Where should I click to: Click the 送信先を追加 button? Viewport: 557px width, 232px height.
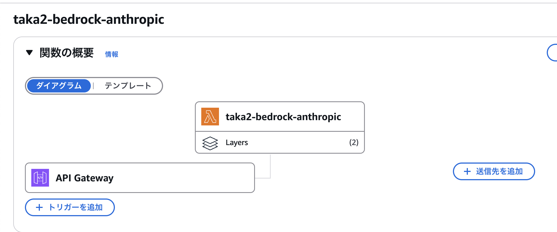pos(494,171)
